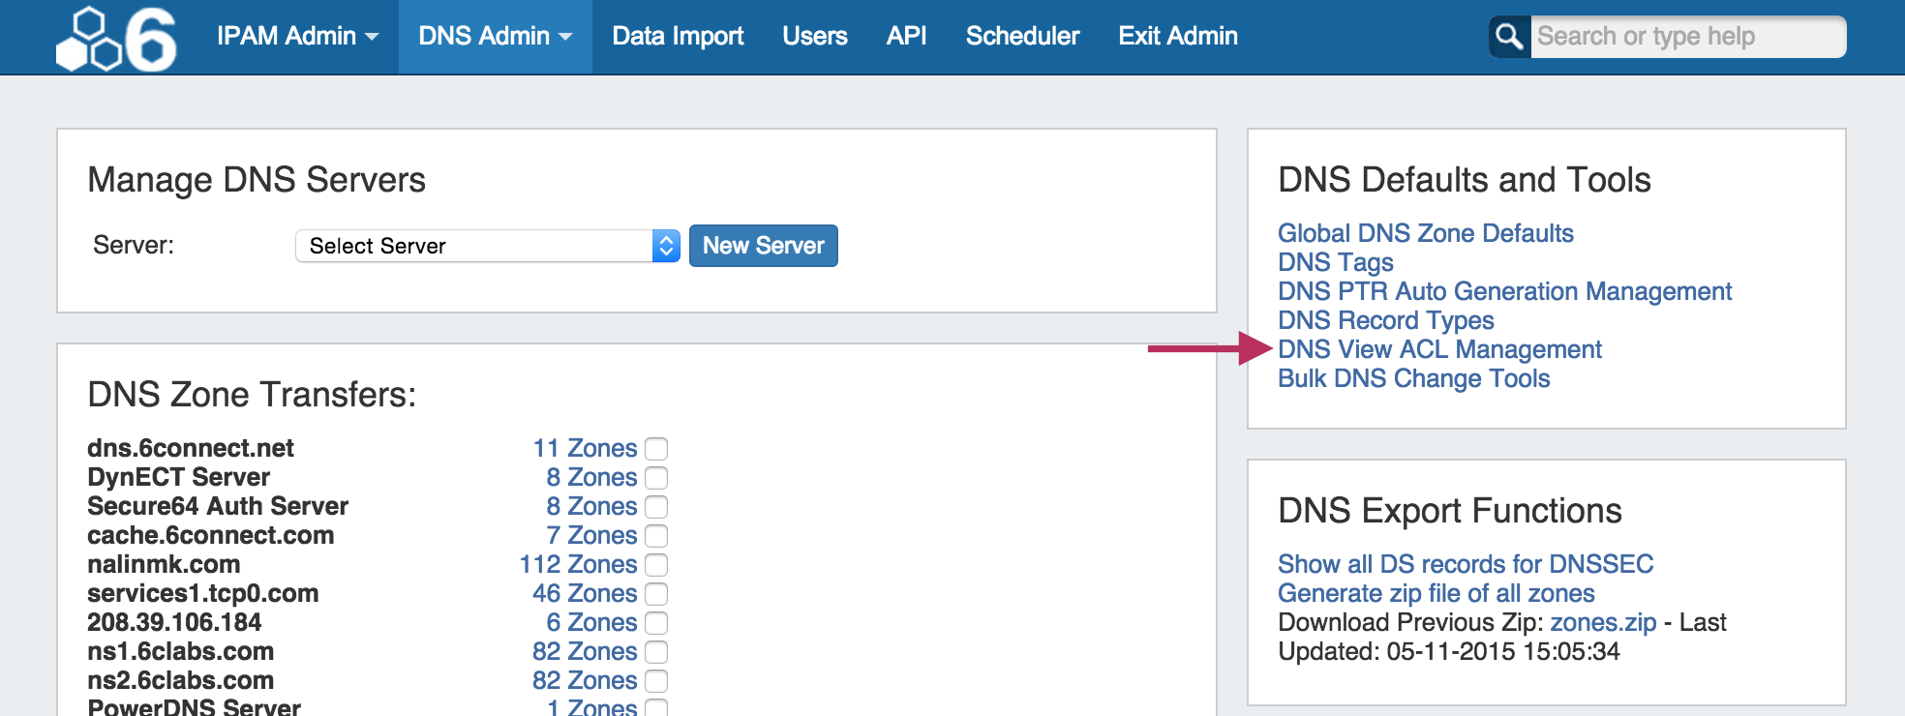Screen dimensions: 1905x716
Task: Click Generate zip file of all zones
Action: click(1436, 593)
